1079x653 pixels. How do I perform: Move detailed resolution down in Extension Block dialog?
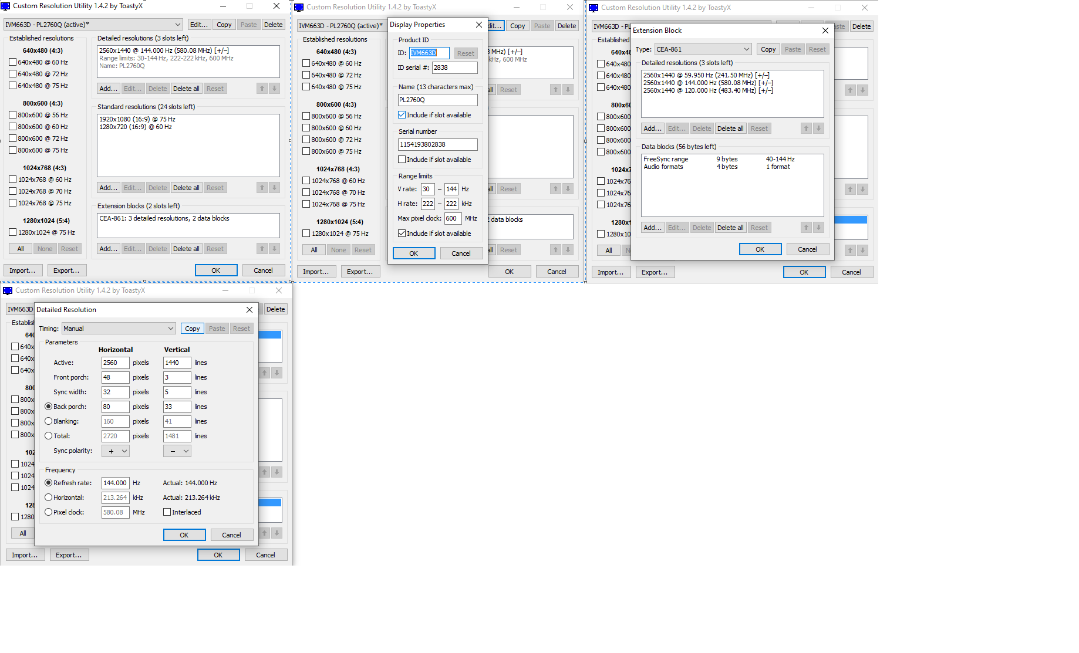pos(818,128)
